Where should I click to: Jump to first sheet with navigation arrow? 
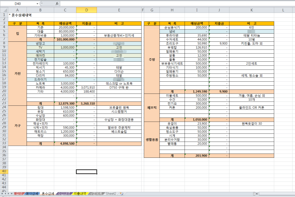coord(2,194)
